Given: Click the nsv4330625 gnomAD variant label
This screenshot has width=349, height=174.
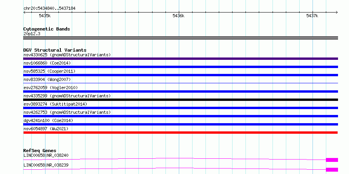Looking at the screenshot, I should (67, 55).
